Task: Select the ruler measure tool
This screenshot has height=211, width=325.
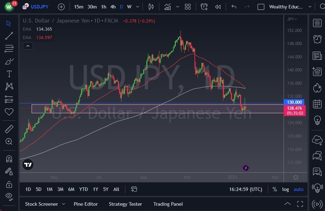Action: 9,129
